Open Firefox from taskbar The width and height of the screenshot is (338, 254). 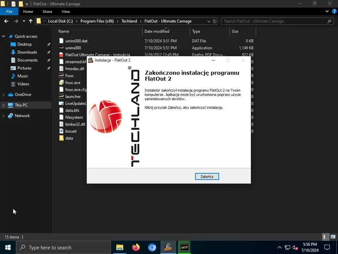[x=136, y=247]
